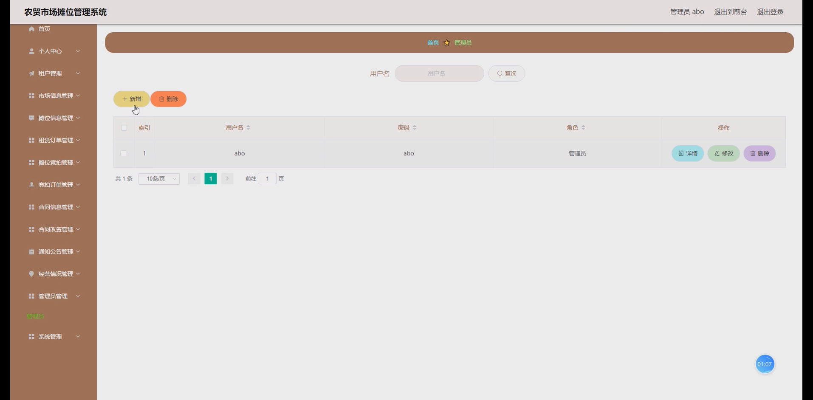The height and width of the screenshot is (400, 813).
Task: Click the user icon beside 竞拍订单管理
Action: (31, 185)
